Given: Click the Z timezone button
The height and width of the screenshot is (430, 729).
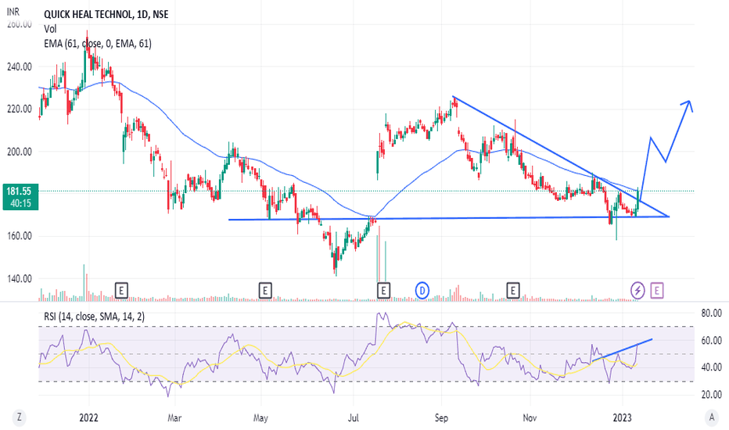Looking at the screenshot, I should click(19, 417).
